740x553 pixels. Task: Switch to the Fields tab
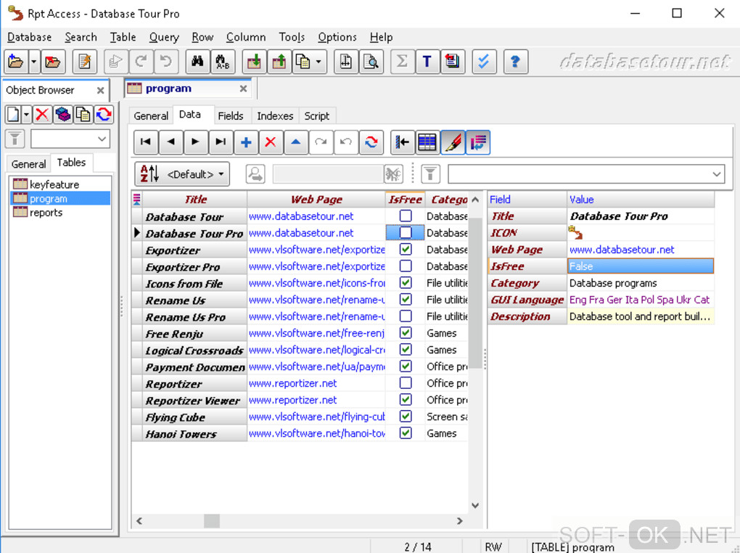231,115
